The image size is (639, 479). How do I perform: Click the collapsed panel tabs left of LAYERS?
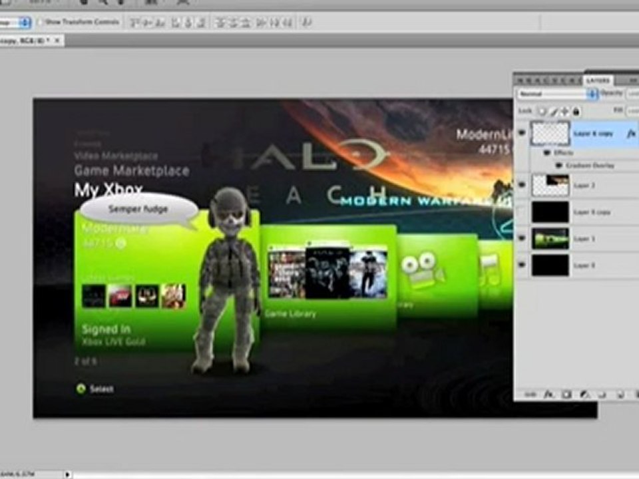point(548,80)
